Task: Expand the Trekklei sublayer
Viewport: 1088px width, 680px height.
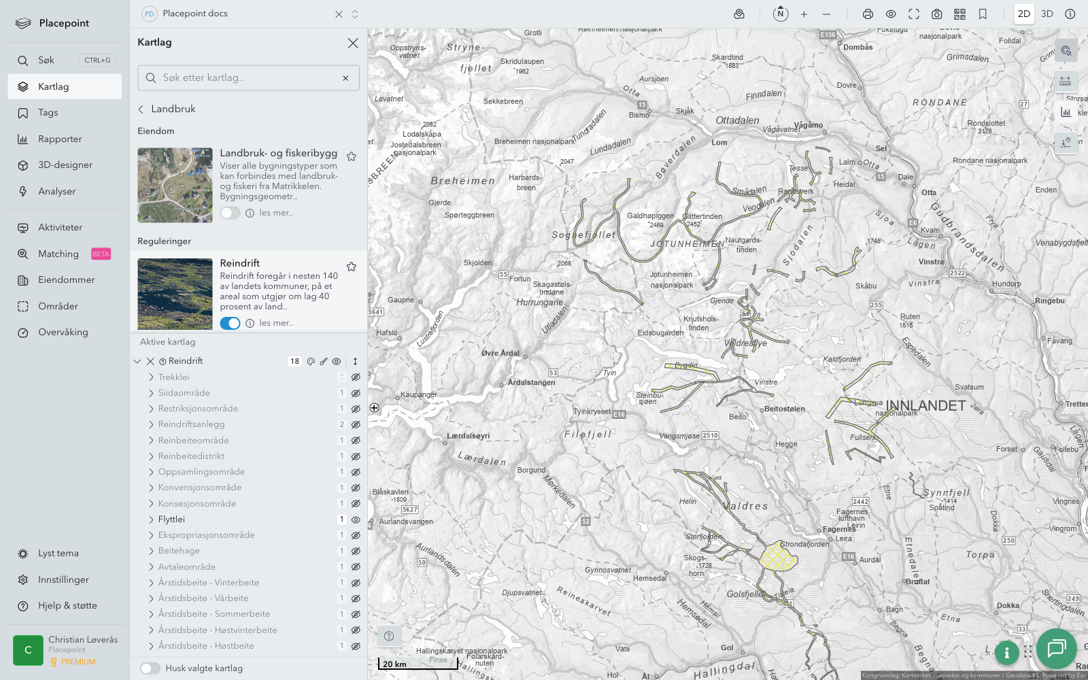Action: (x=151, y=377)
